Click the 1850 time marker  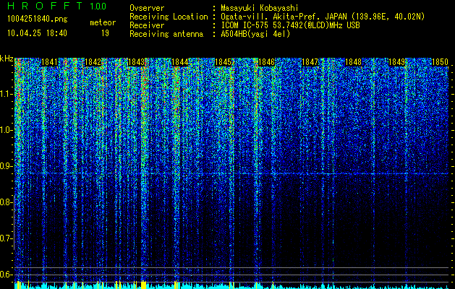tap(441, 62)
